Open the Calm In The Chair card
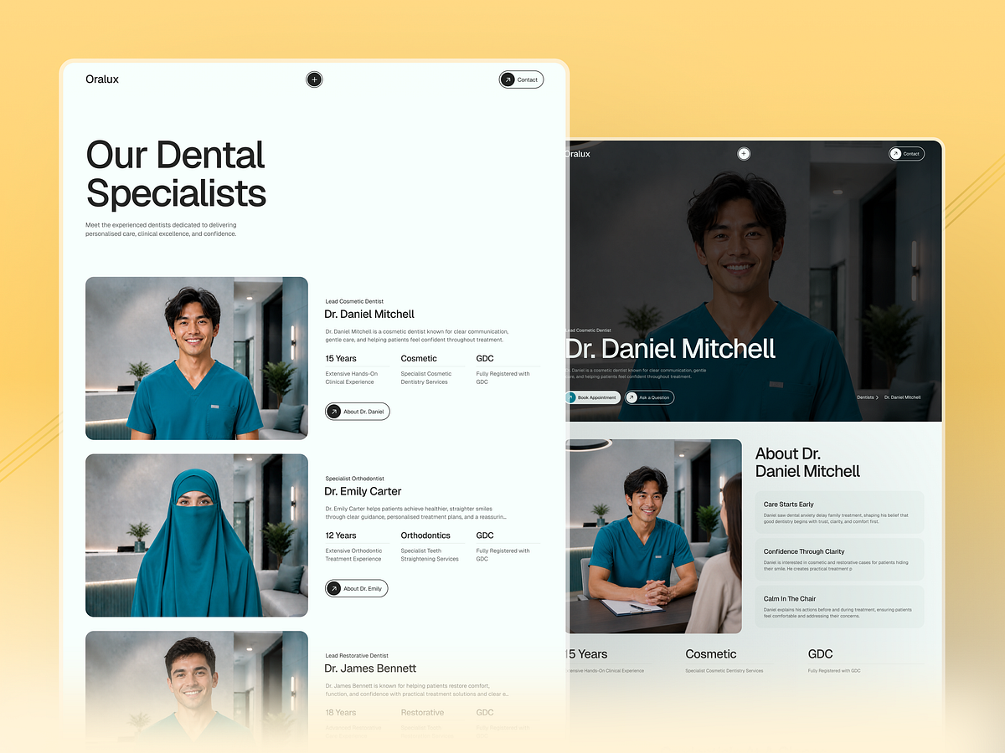Screen dimensions: 1005x753 pos(840,607)
